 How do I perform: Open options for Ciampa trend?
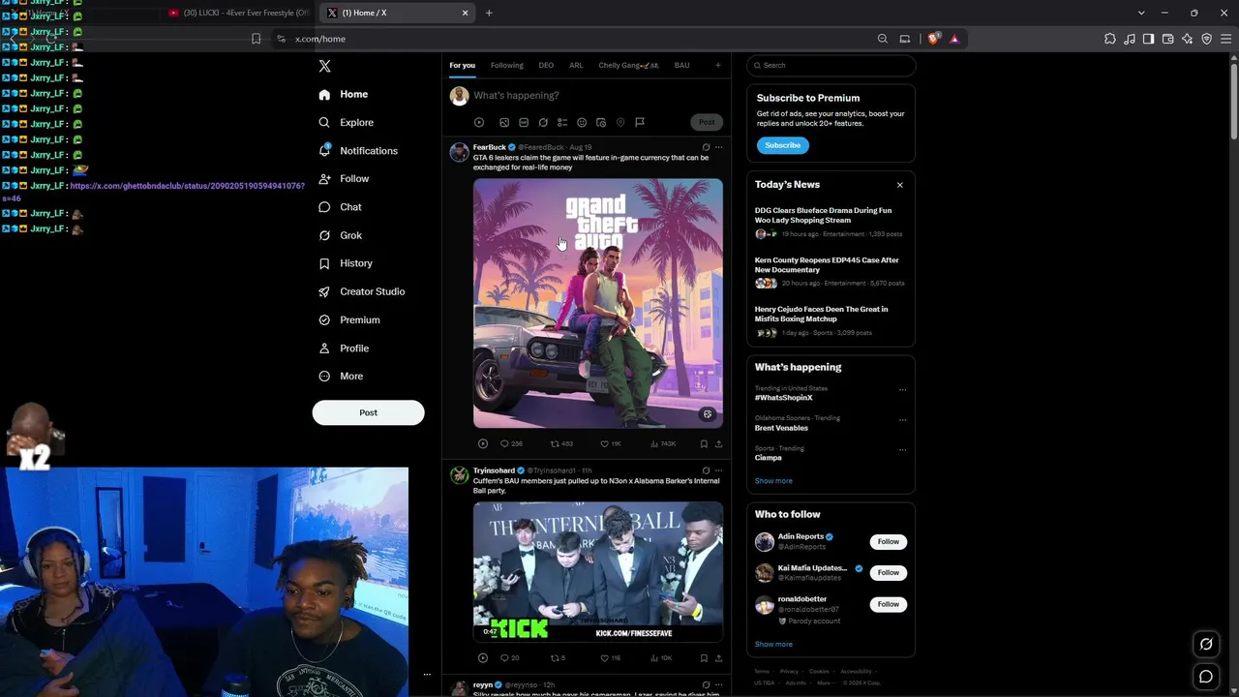902,450
